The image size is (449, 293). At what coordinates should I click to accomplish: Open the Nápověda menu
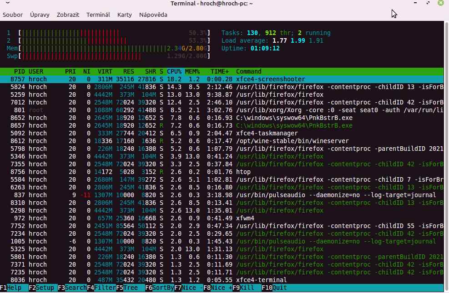click(153, 15)
